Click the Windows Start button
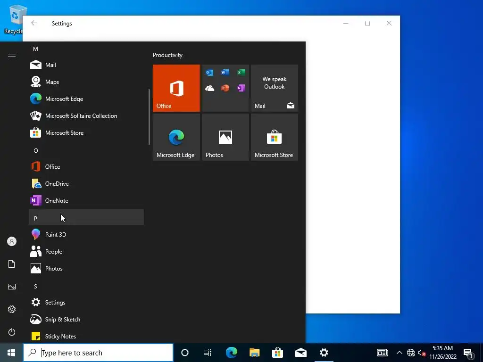483x362 pixels. tap(11, 353)
